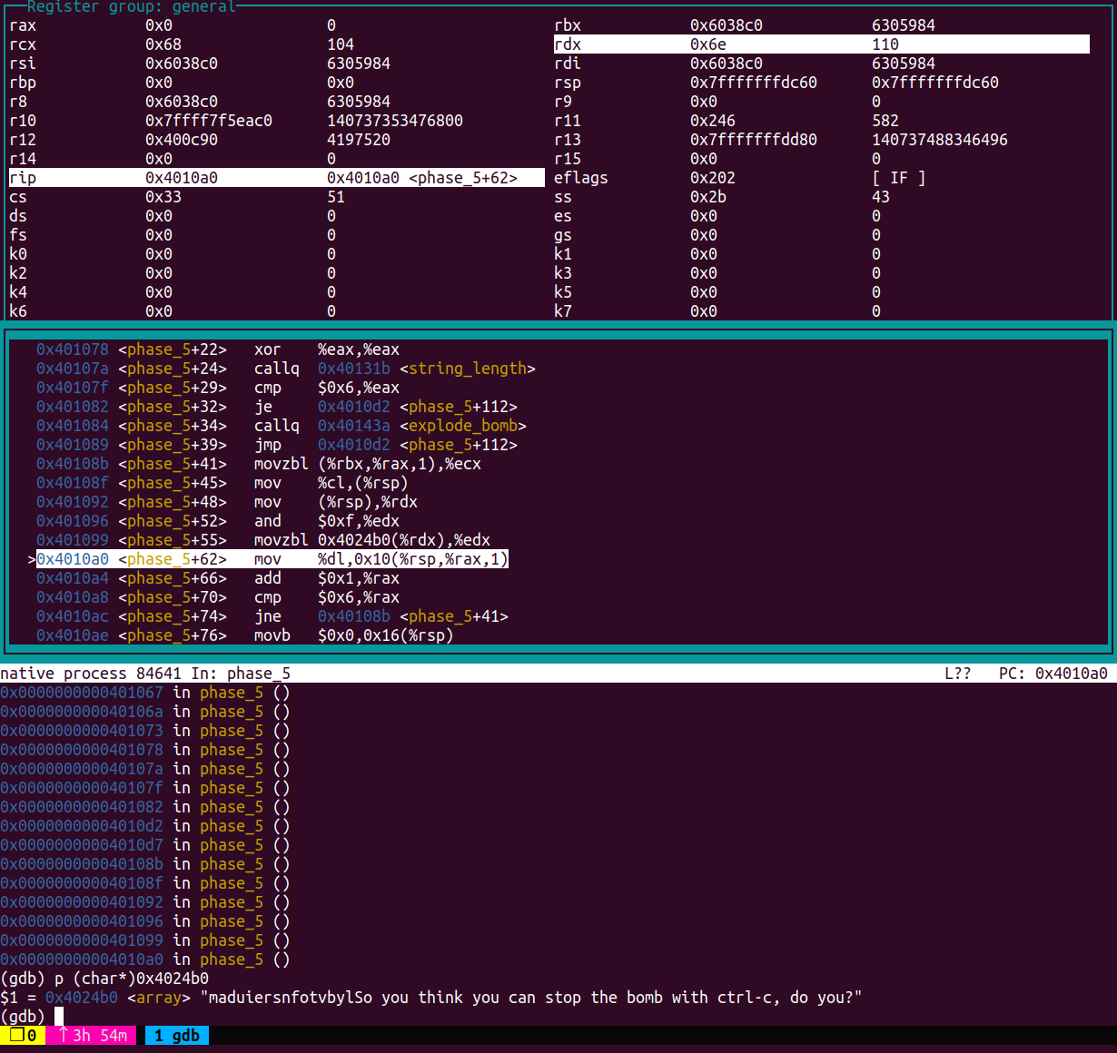Select the rcx hex value 0x68
Viewport: 1117px width, 1053px height.
pos(163,44)
